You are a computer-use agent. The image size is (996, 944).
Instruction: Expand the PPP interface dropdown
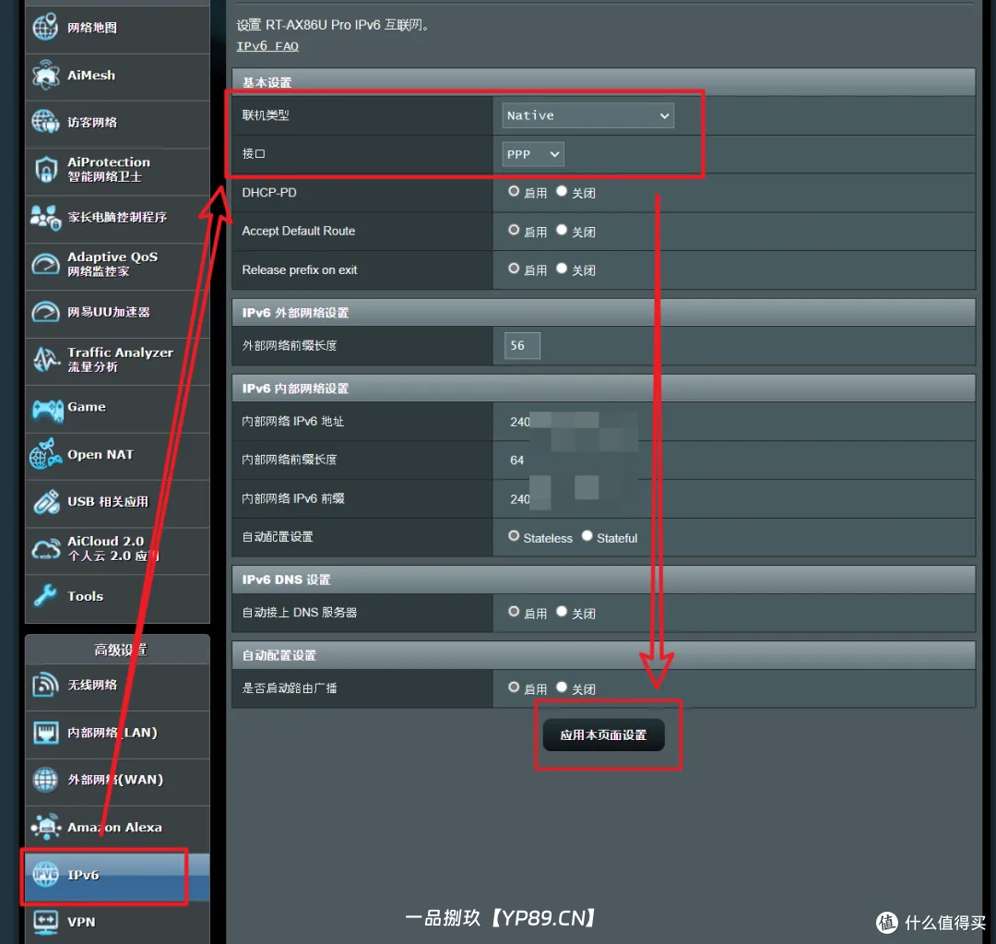tap(533, 154)
